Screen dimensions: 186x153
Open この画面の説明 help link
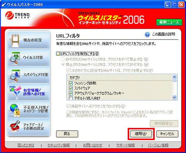(163, 34)
